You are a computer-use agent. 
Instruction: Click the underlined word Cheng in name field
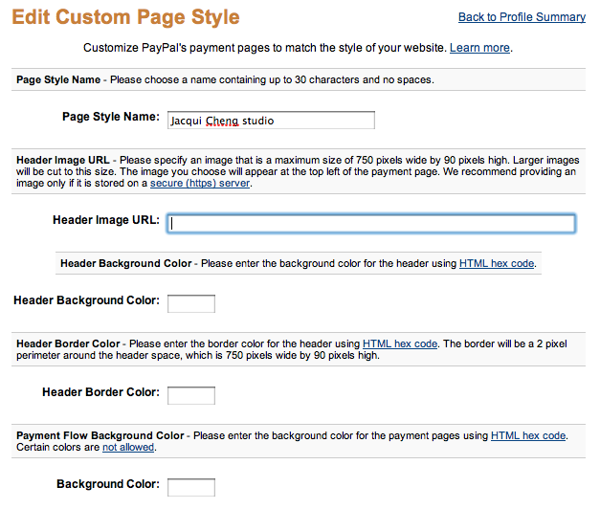pos(222,121)
